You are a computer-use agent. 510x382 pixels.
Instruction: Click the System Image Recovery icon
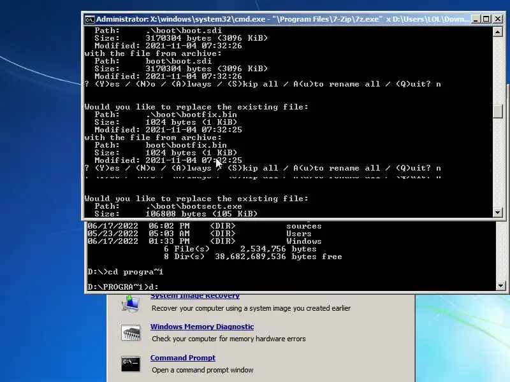tap(131, 304)
